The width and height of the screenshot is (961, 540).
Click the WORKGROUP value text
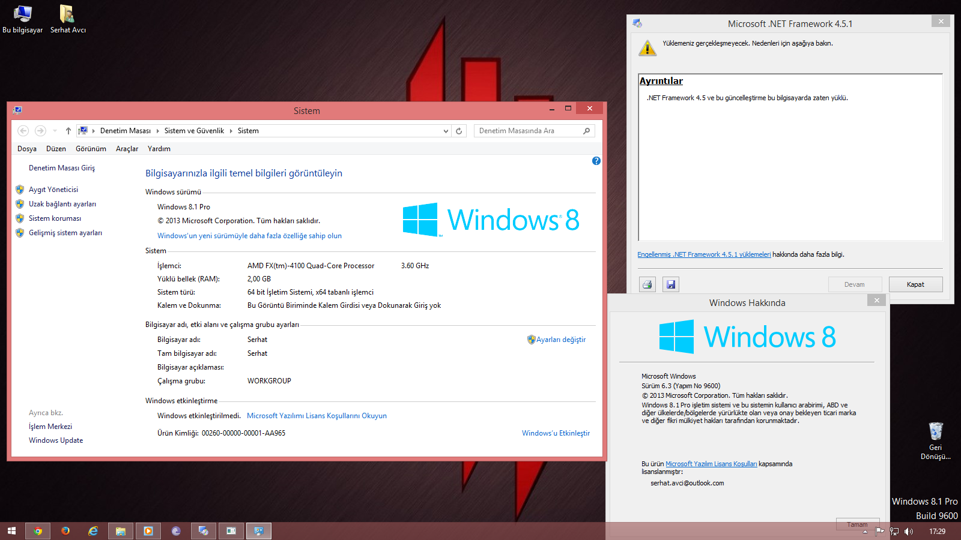pyautogui.click(x=269, y=381)
